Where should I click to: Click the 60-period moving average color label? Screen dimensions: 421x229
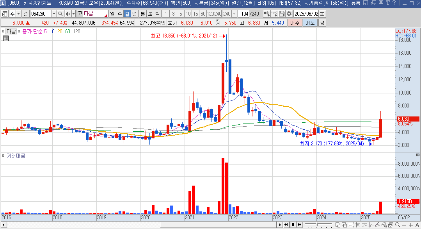click(x=68, y=31)
